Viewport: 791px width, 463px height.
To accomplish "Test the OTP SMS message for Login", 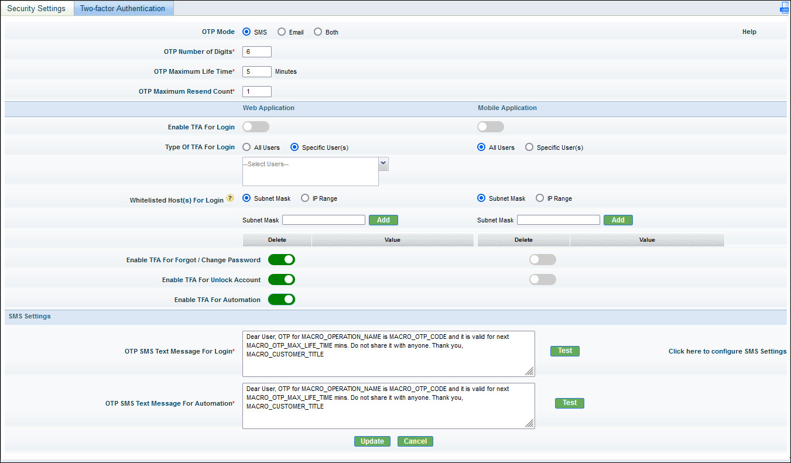I will [564, 351].
